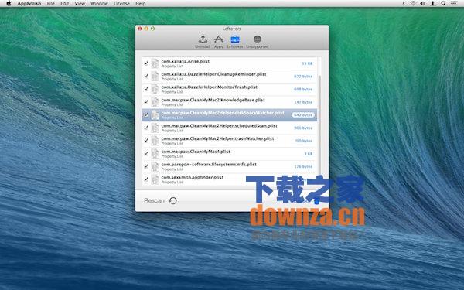Open volume control in menu bar
Image resolution: width=464 pixels, height=290 pixels.
[422, 4]
